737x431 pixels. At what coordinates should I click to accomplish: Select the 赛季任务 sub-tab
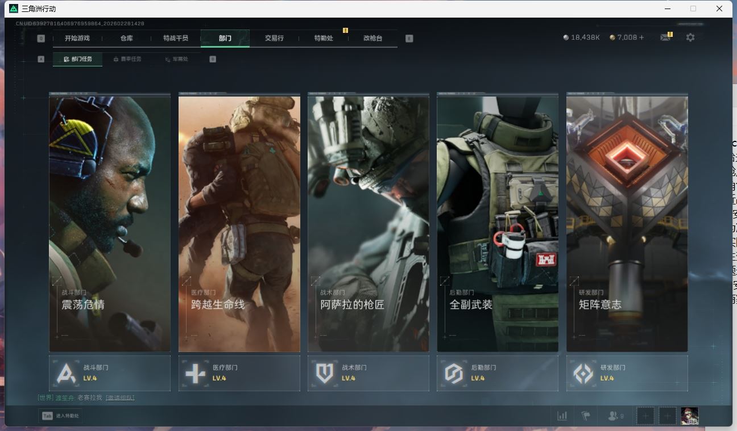pyautogui.click(x=127, y=59)
